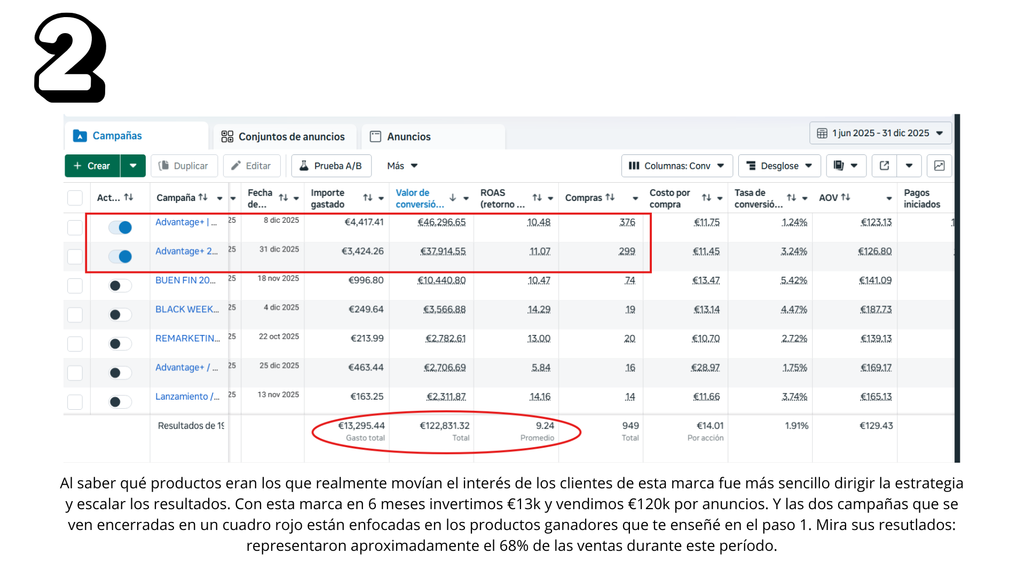This screenshot has height=577, width=1025.
Task: Click the green Crear button
Action: (92, 166)
